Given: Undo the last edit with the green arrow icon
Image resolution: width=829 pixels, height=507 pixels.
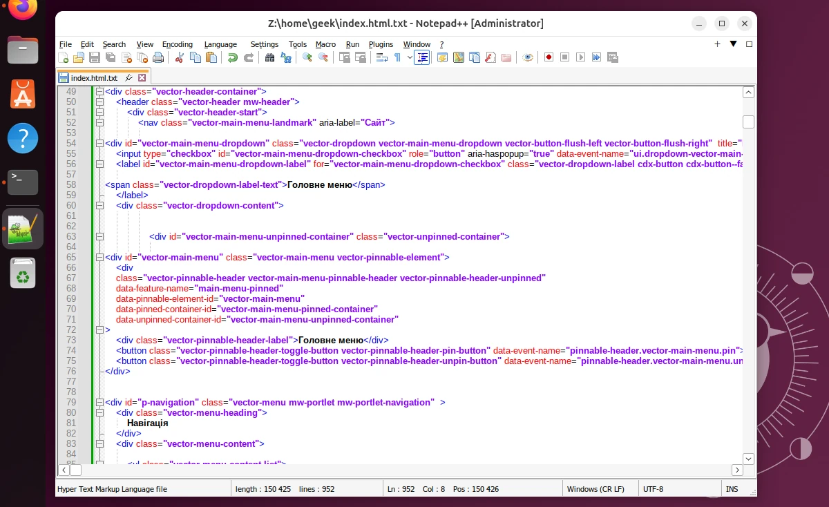Looking at the screenshot, I should pyautogui.click(x=232, y=57).
